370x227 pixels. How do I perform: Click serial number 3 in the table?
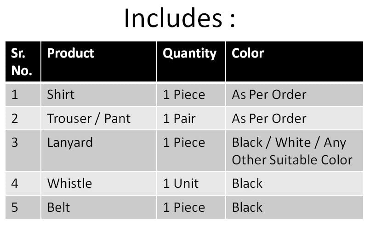coord(15,142)
